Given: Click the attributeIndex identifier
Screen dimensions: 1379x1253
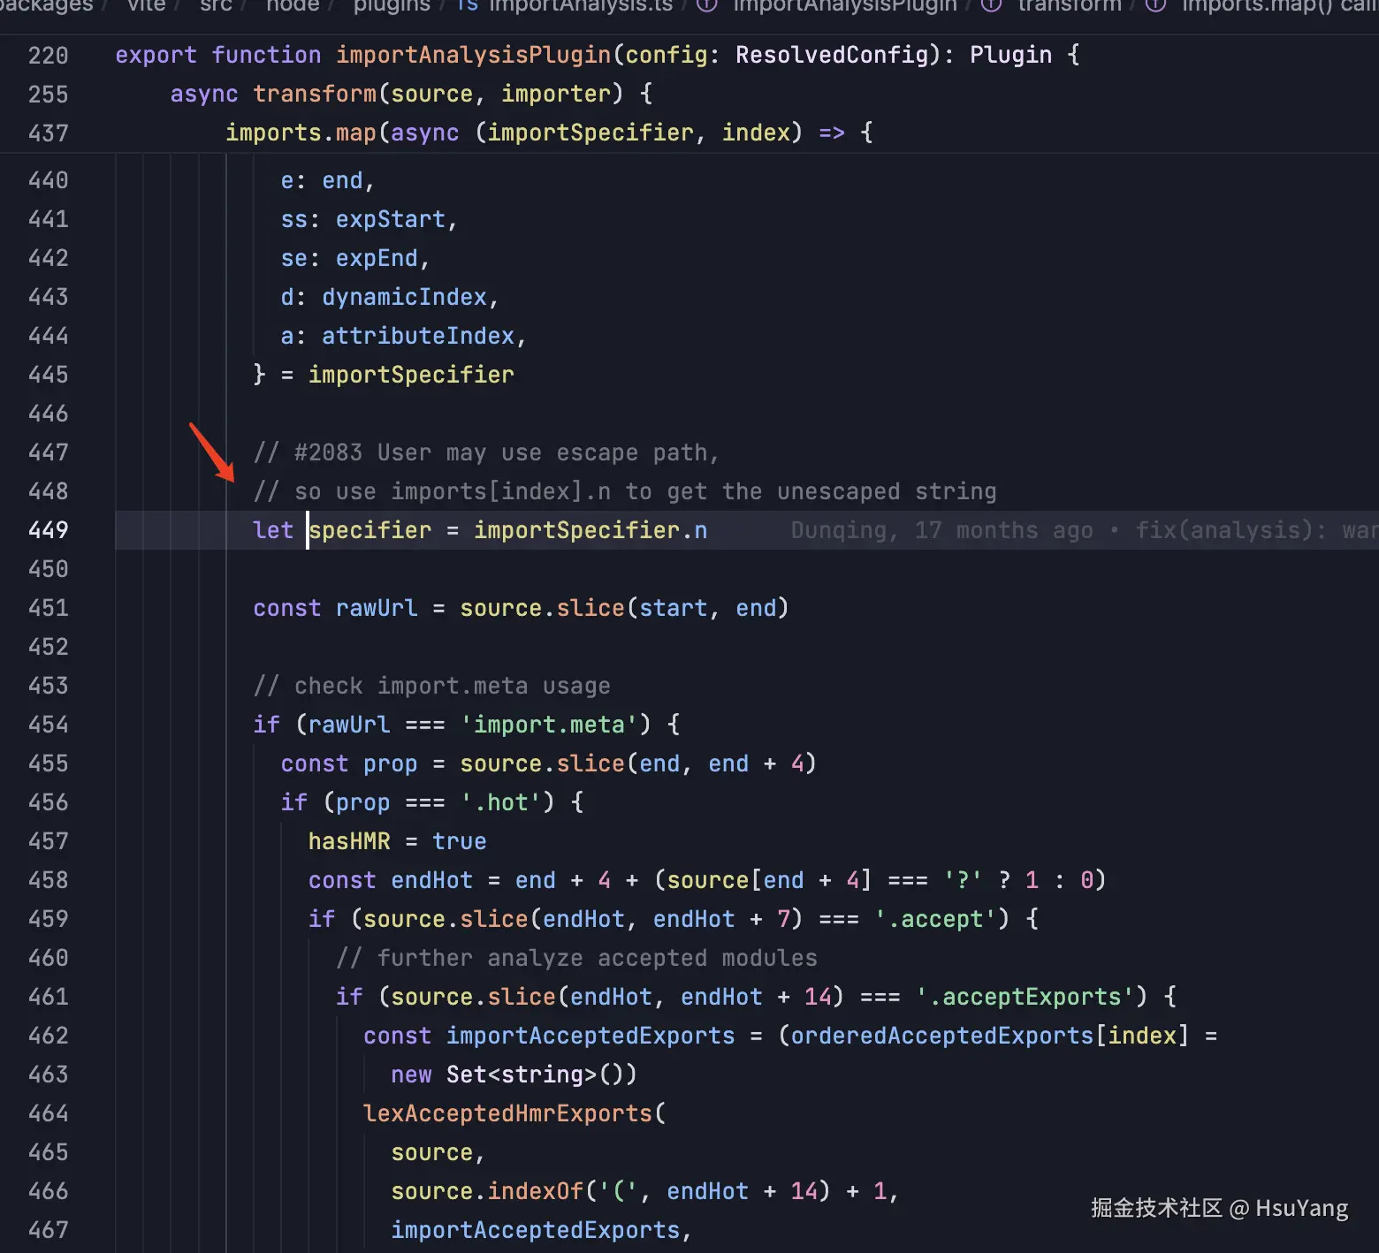Looking at the screenshot, I should coord(418,336).
